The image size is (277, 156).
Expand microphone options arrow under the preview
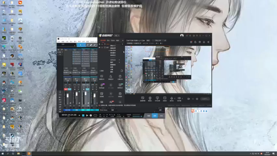[x=175, y=98]
